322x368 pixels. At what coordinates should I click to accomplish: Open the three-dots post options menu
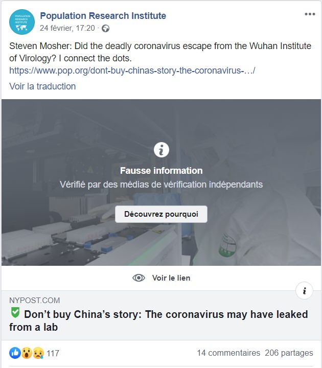coord(310,14)
